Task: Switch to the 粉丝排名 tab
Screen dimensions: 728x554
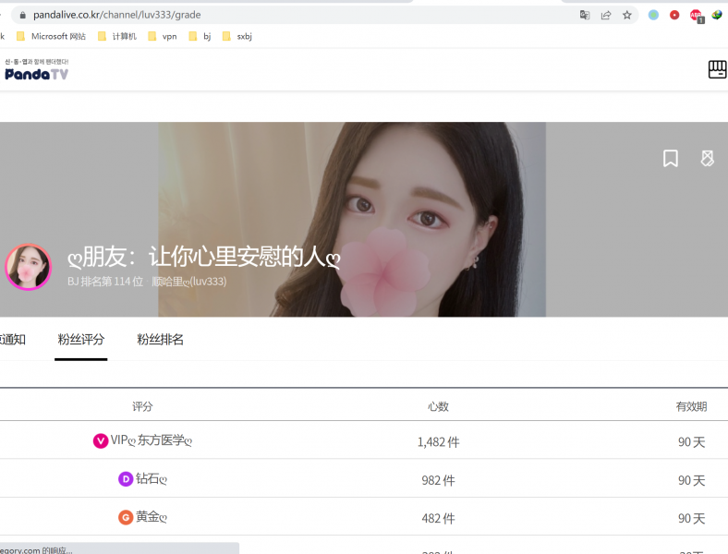Action: pos(160,340)
